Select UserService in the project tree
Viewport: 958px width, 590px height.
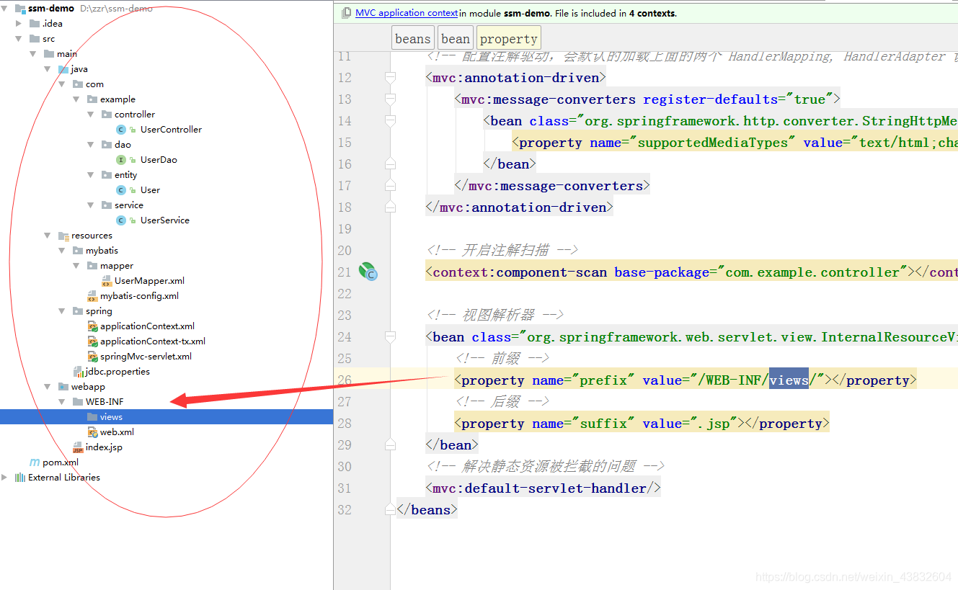click(x=165, y=220)
